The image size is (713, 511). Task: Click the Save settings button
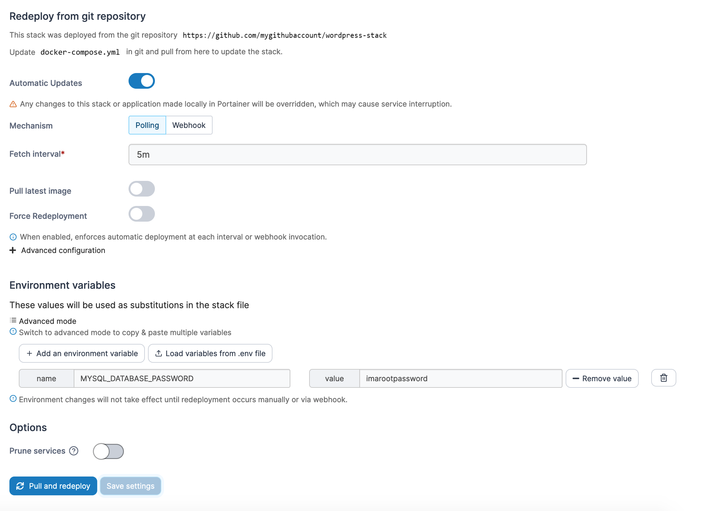click(x=130, y=486)
